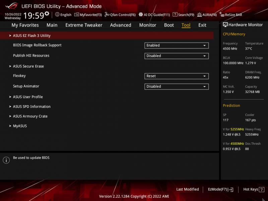Open Setup Animator dropdown

click(177, 86)
